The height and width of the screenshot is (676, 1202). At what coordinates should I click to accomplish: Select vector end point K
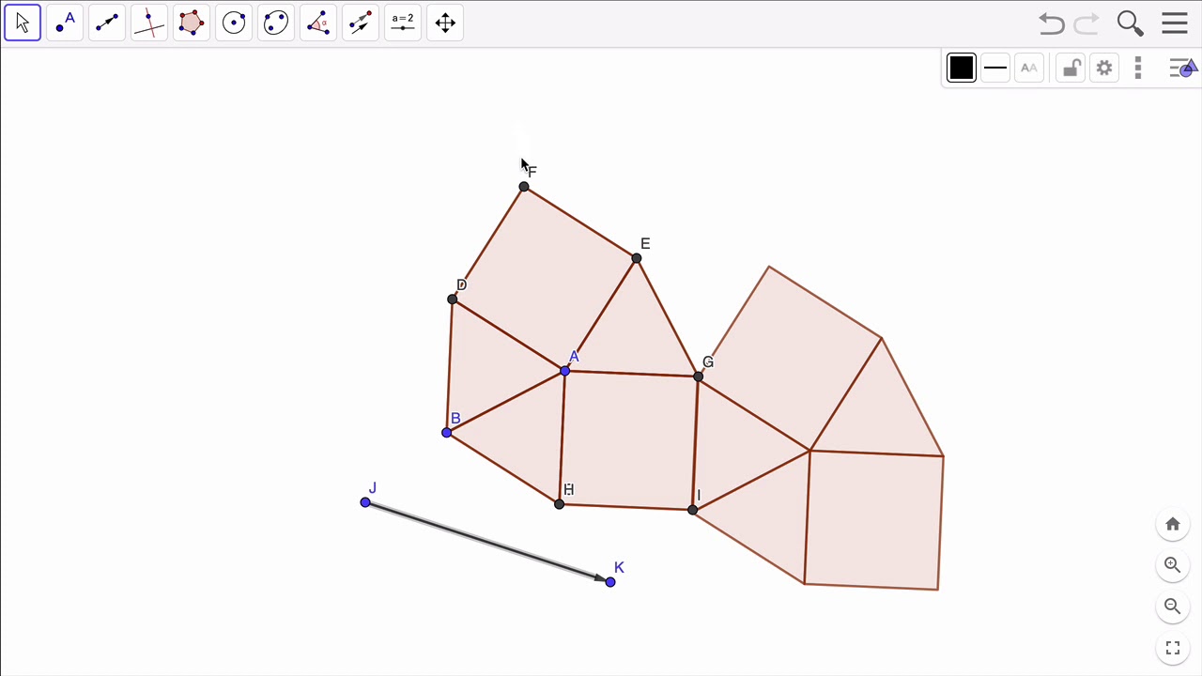click(x=610, y=582)
